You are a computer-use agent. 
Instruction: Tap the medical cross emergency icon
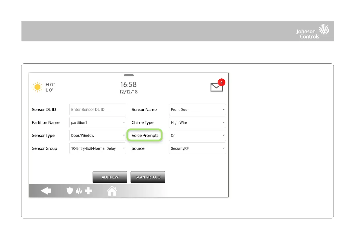(x=88, y=191)
